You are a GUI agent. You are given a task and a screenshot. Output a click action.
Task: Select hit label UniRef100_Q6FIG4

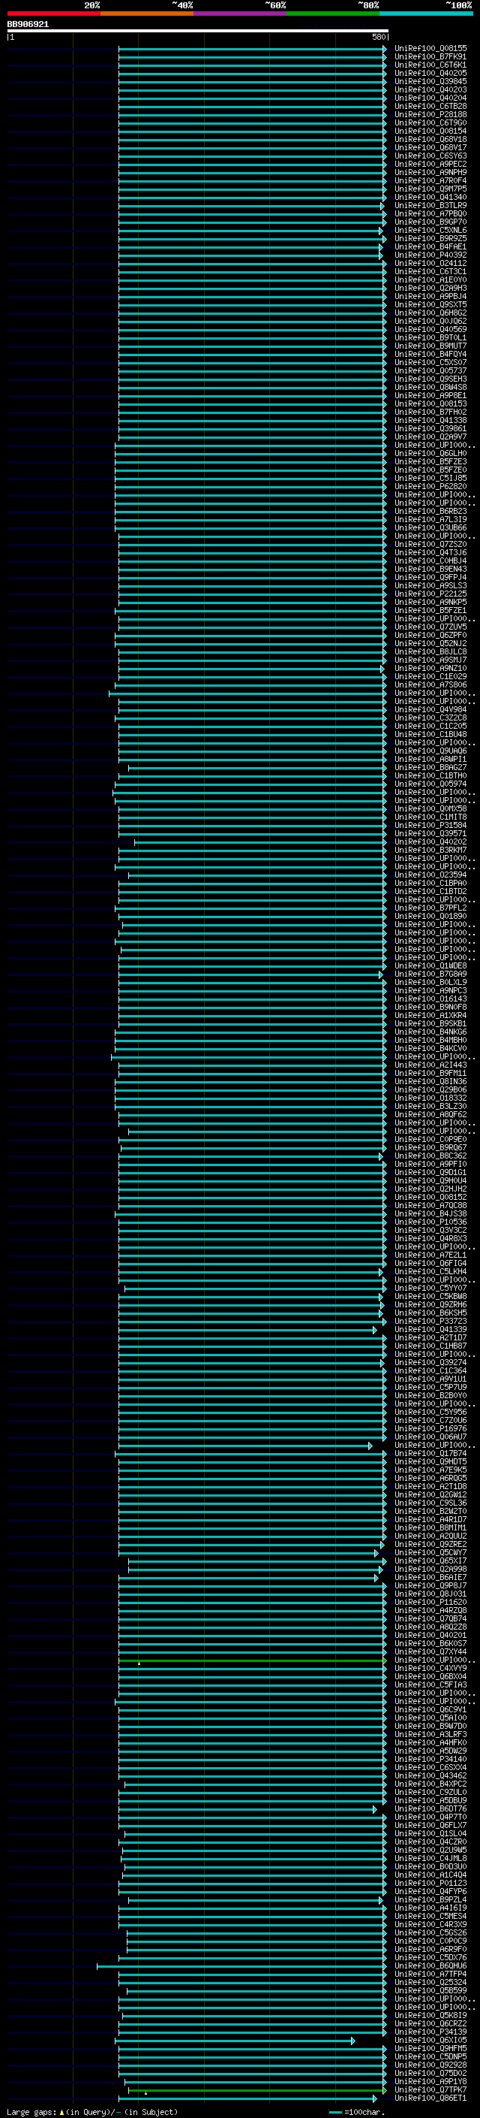click(430, 1263)
